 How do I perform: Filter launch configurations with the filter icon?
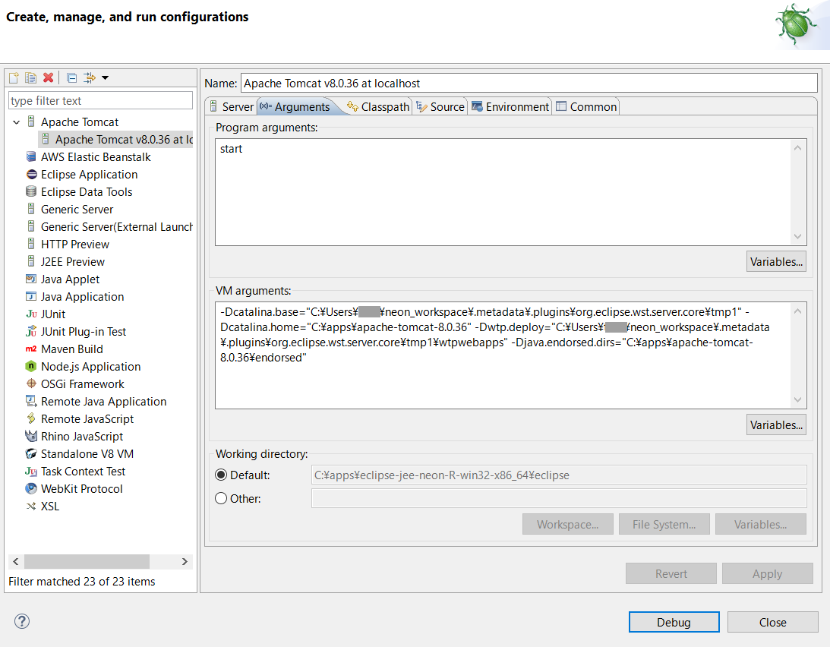(88, 77)
